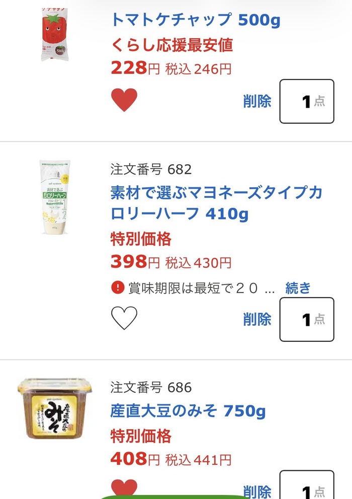The height and width of the screenshot is (499, 352).
Task: Delete the miso 750g item
Action: pos(257,491)
